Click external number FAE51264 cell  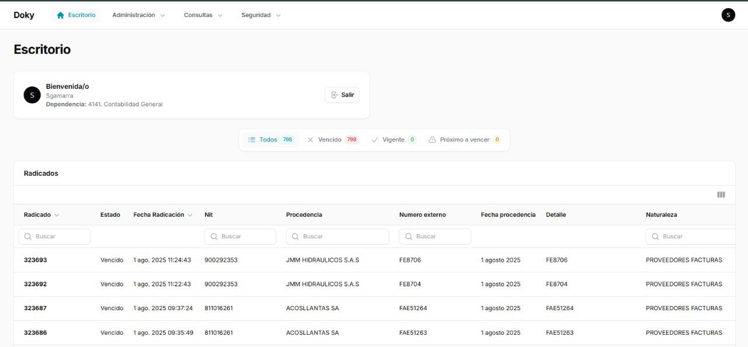pos(413,308)
